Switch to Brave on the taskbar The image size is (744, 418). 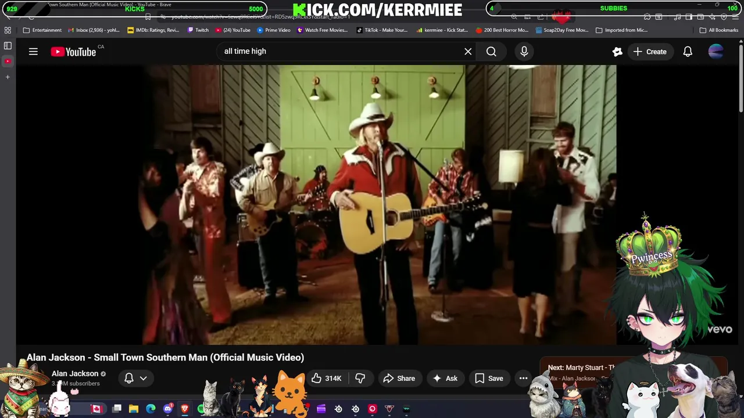click(185, 409)
